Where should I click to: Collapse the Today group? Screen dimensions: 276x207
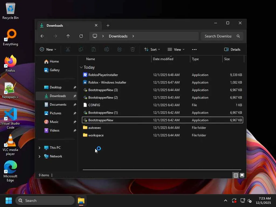(x=81, y=67)
